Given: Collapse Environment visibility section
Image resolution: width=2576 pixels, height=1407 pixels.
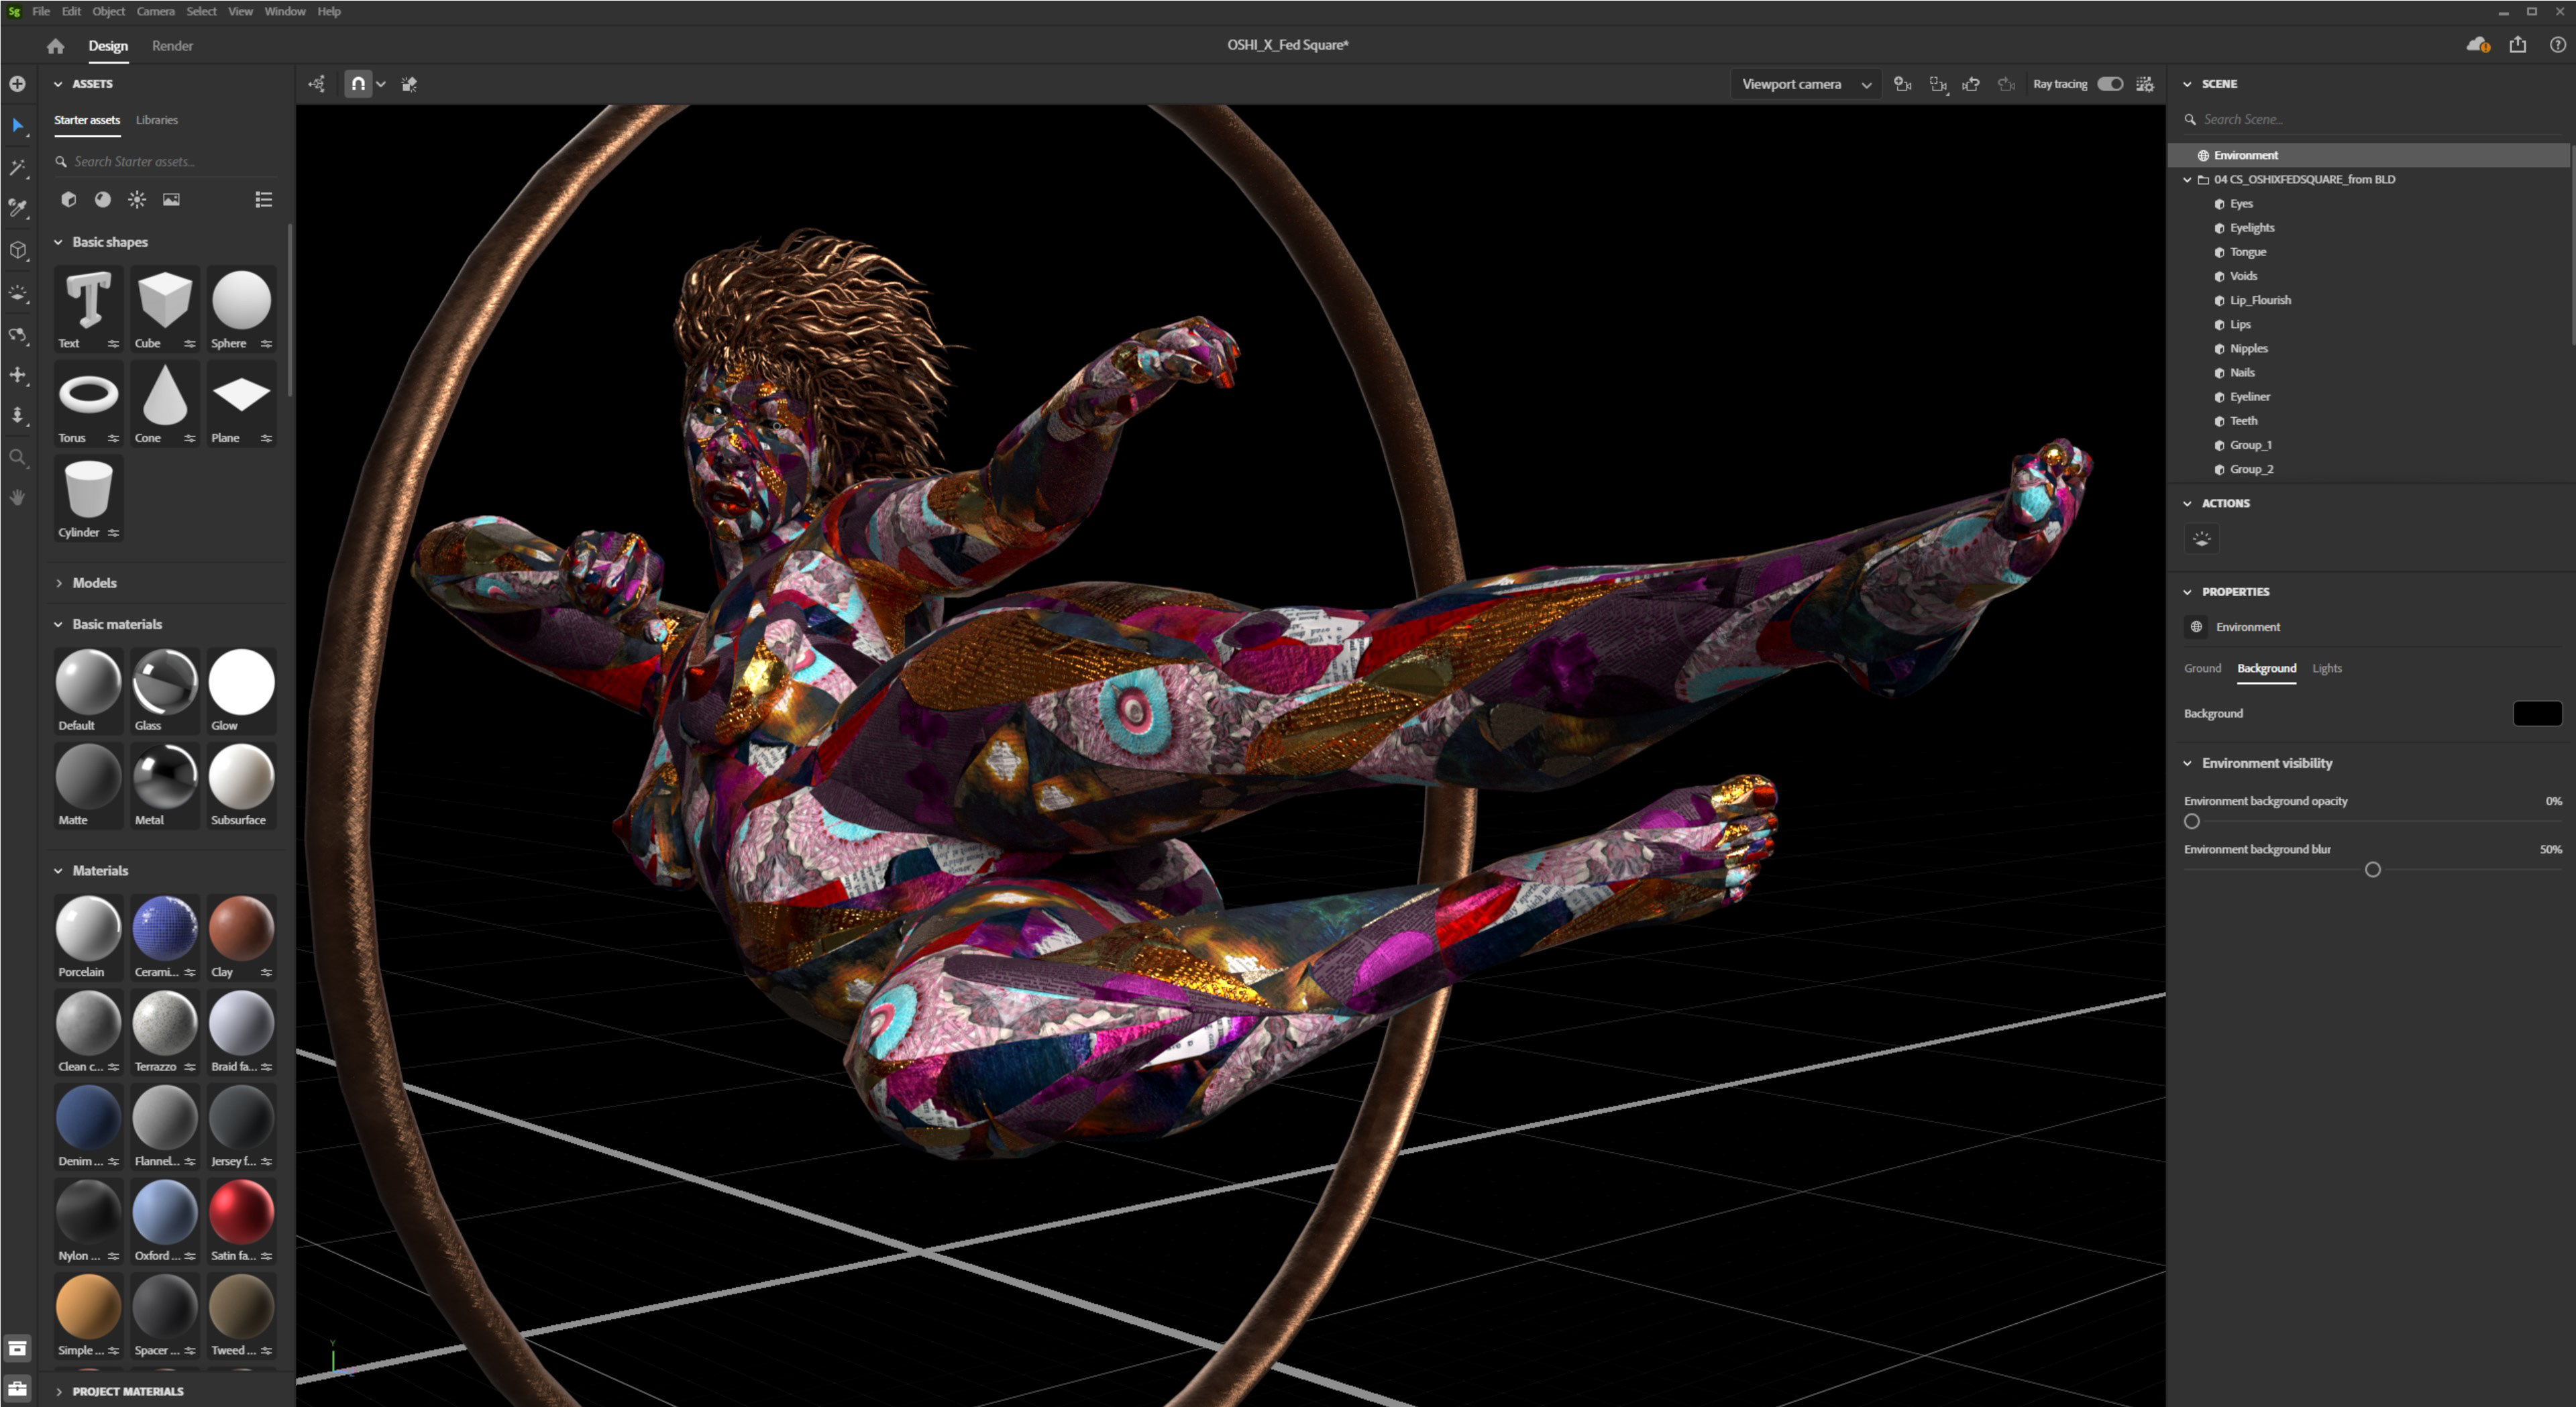Looking at the screenshot, I should click(2187, 763).
